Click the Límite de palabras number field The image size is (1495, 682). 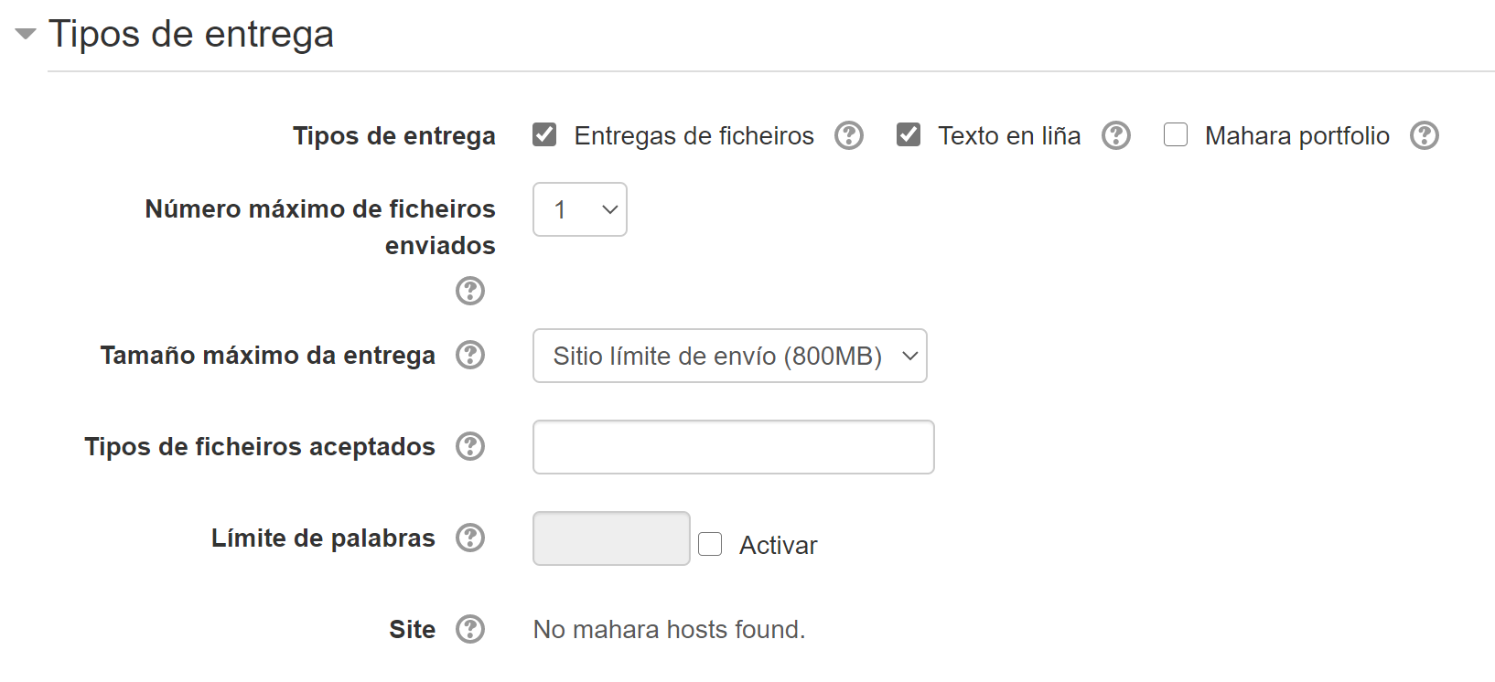[611, 538]
